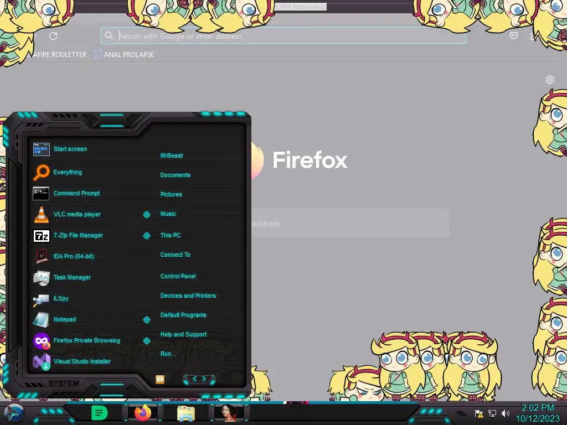Viewport: 567px width, 425px height.
Task: Expand Firefox Private Browsing jump list arrow
Action: (146, 341)
